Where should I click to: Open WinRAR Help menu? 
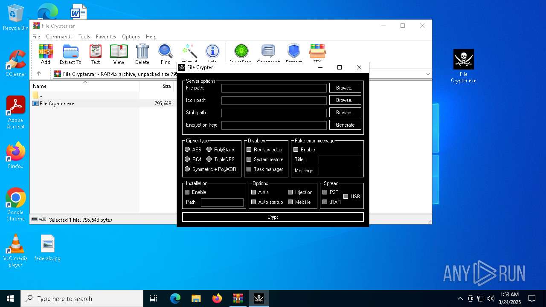click(151, 37)
